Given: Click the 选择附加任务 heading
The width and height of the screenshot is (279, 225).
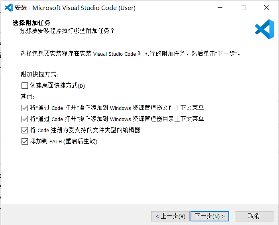Looking at the screenshot, I should (31, 22).
